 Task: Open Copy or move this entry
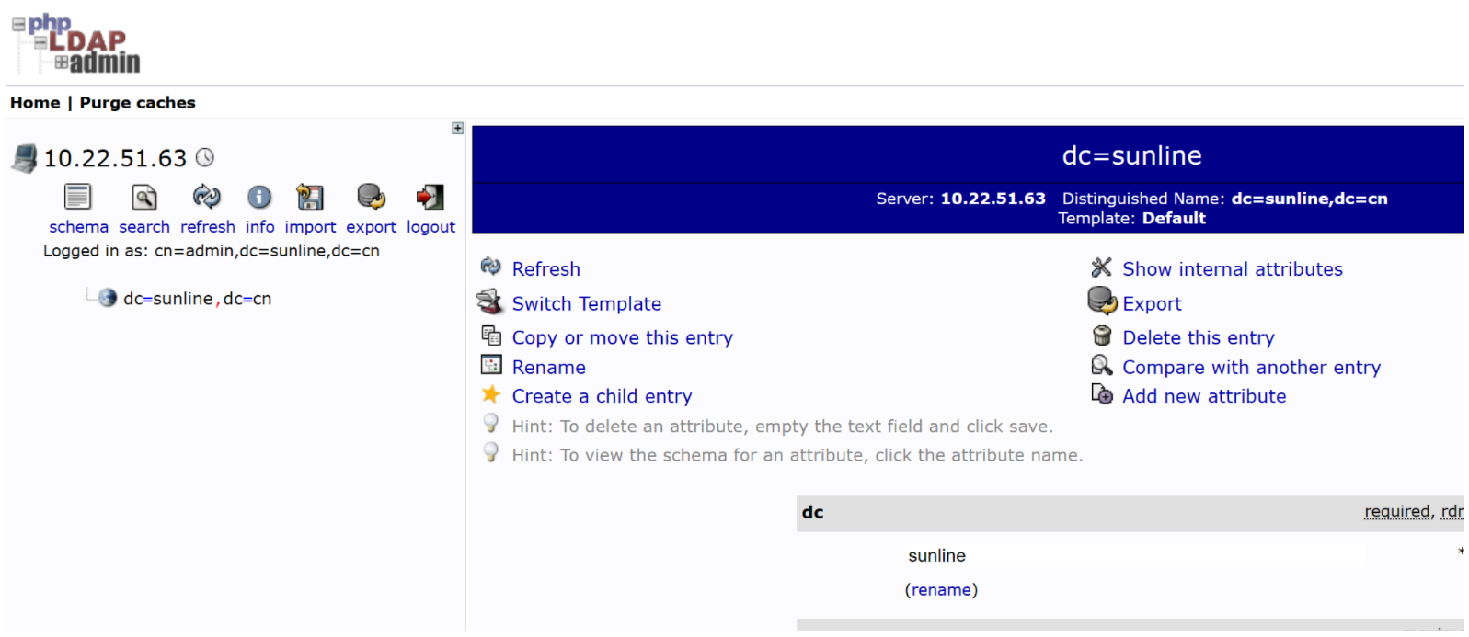[623, 338]
